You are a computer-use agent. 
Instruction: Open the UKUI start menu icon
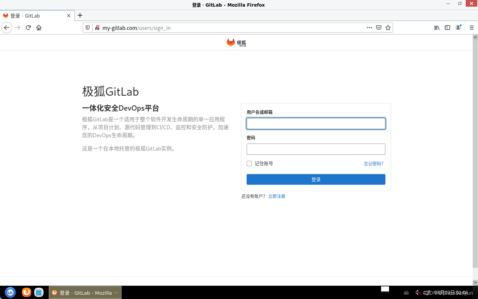10,292
